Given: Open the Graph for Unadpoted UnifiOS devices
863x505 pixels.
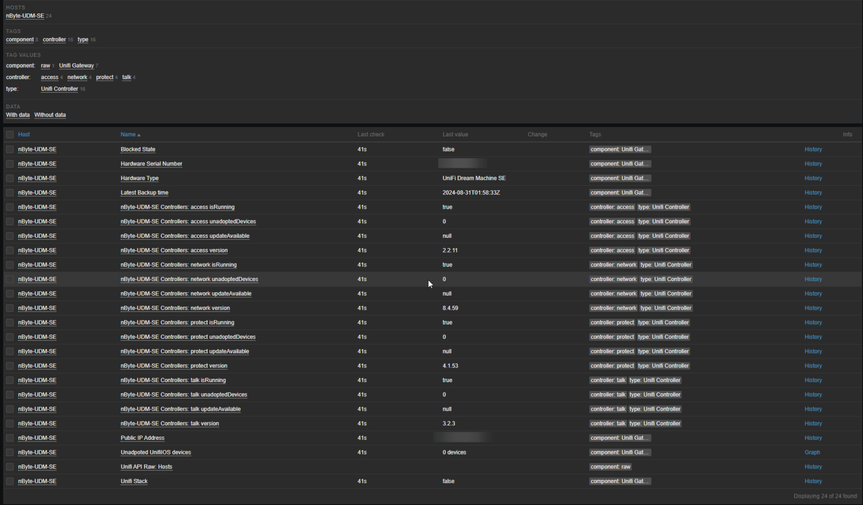Looking at the screenshot, I should click(x=812, y=452).
